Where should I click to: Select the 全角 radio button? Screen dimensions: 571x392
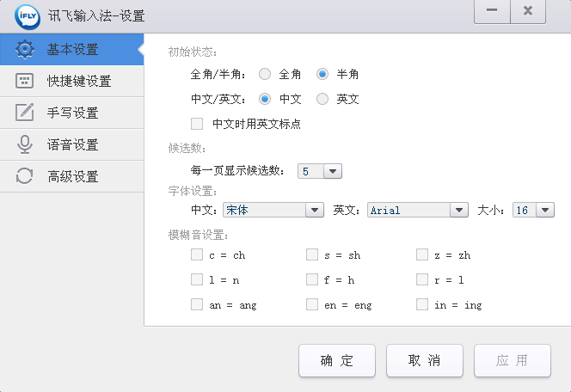(x=265, y=75)
